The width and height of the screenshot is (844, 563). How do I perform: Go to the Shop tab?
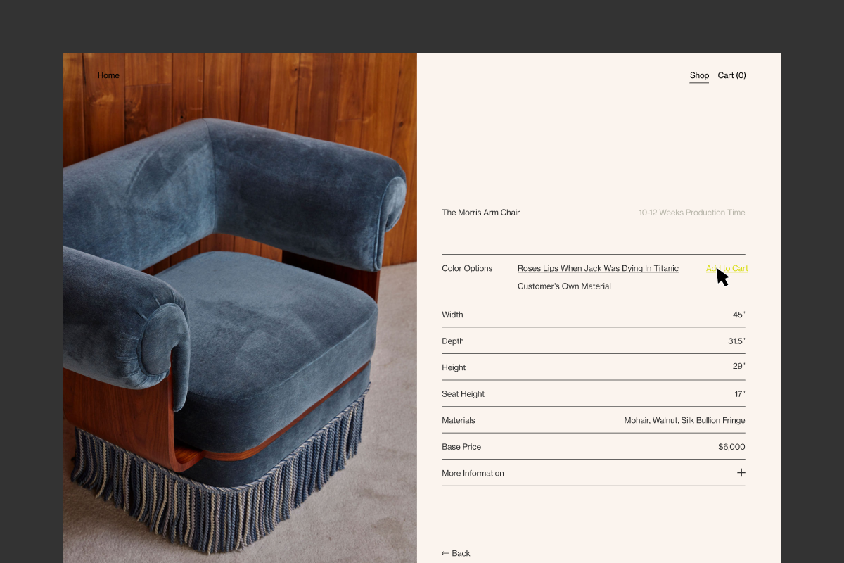coord(699,75)
